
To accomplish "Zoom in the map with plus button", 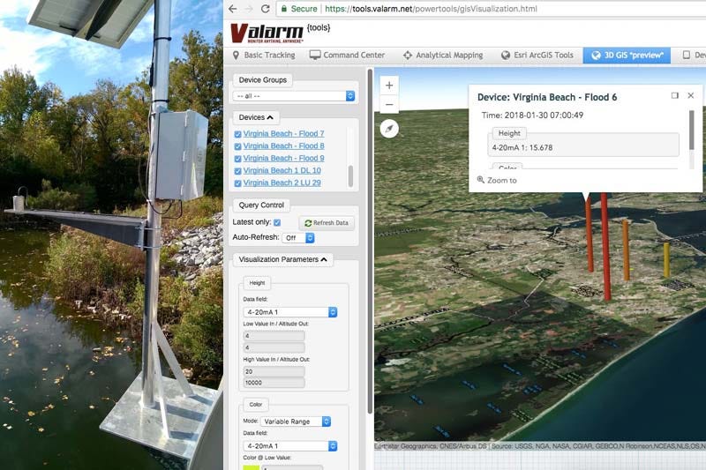I will (x=389, y=86).
